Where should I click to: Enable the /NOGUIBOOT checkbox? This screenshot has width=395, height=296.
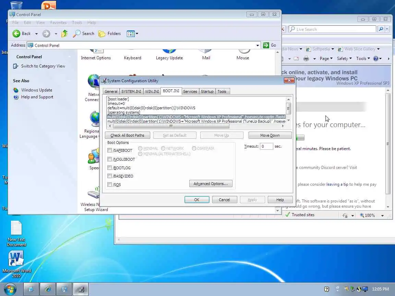click(x=110, y=159)
